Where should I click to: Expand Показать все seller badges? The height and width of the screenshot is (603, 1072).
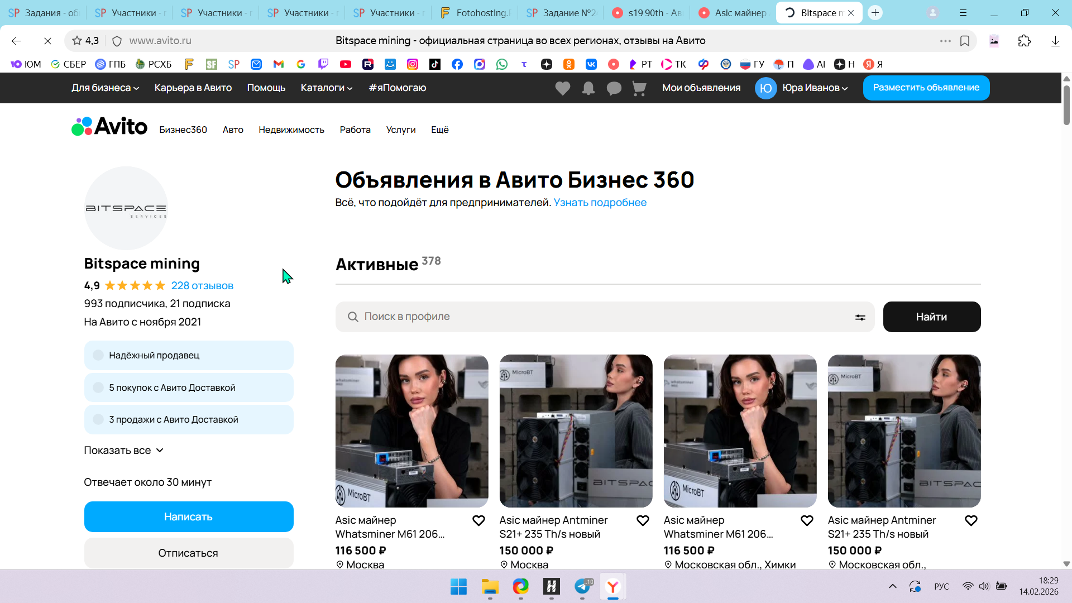(x=123, y=451)
